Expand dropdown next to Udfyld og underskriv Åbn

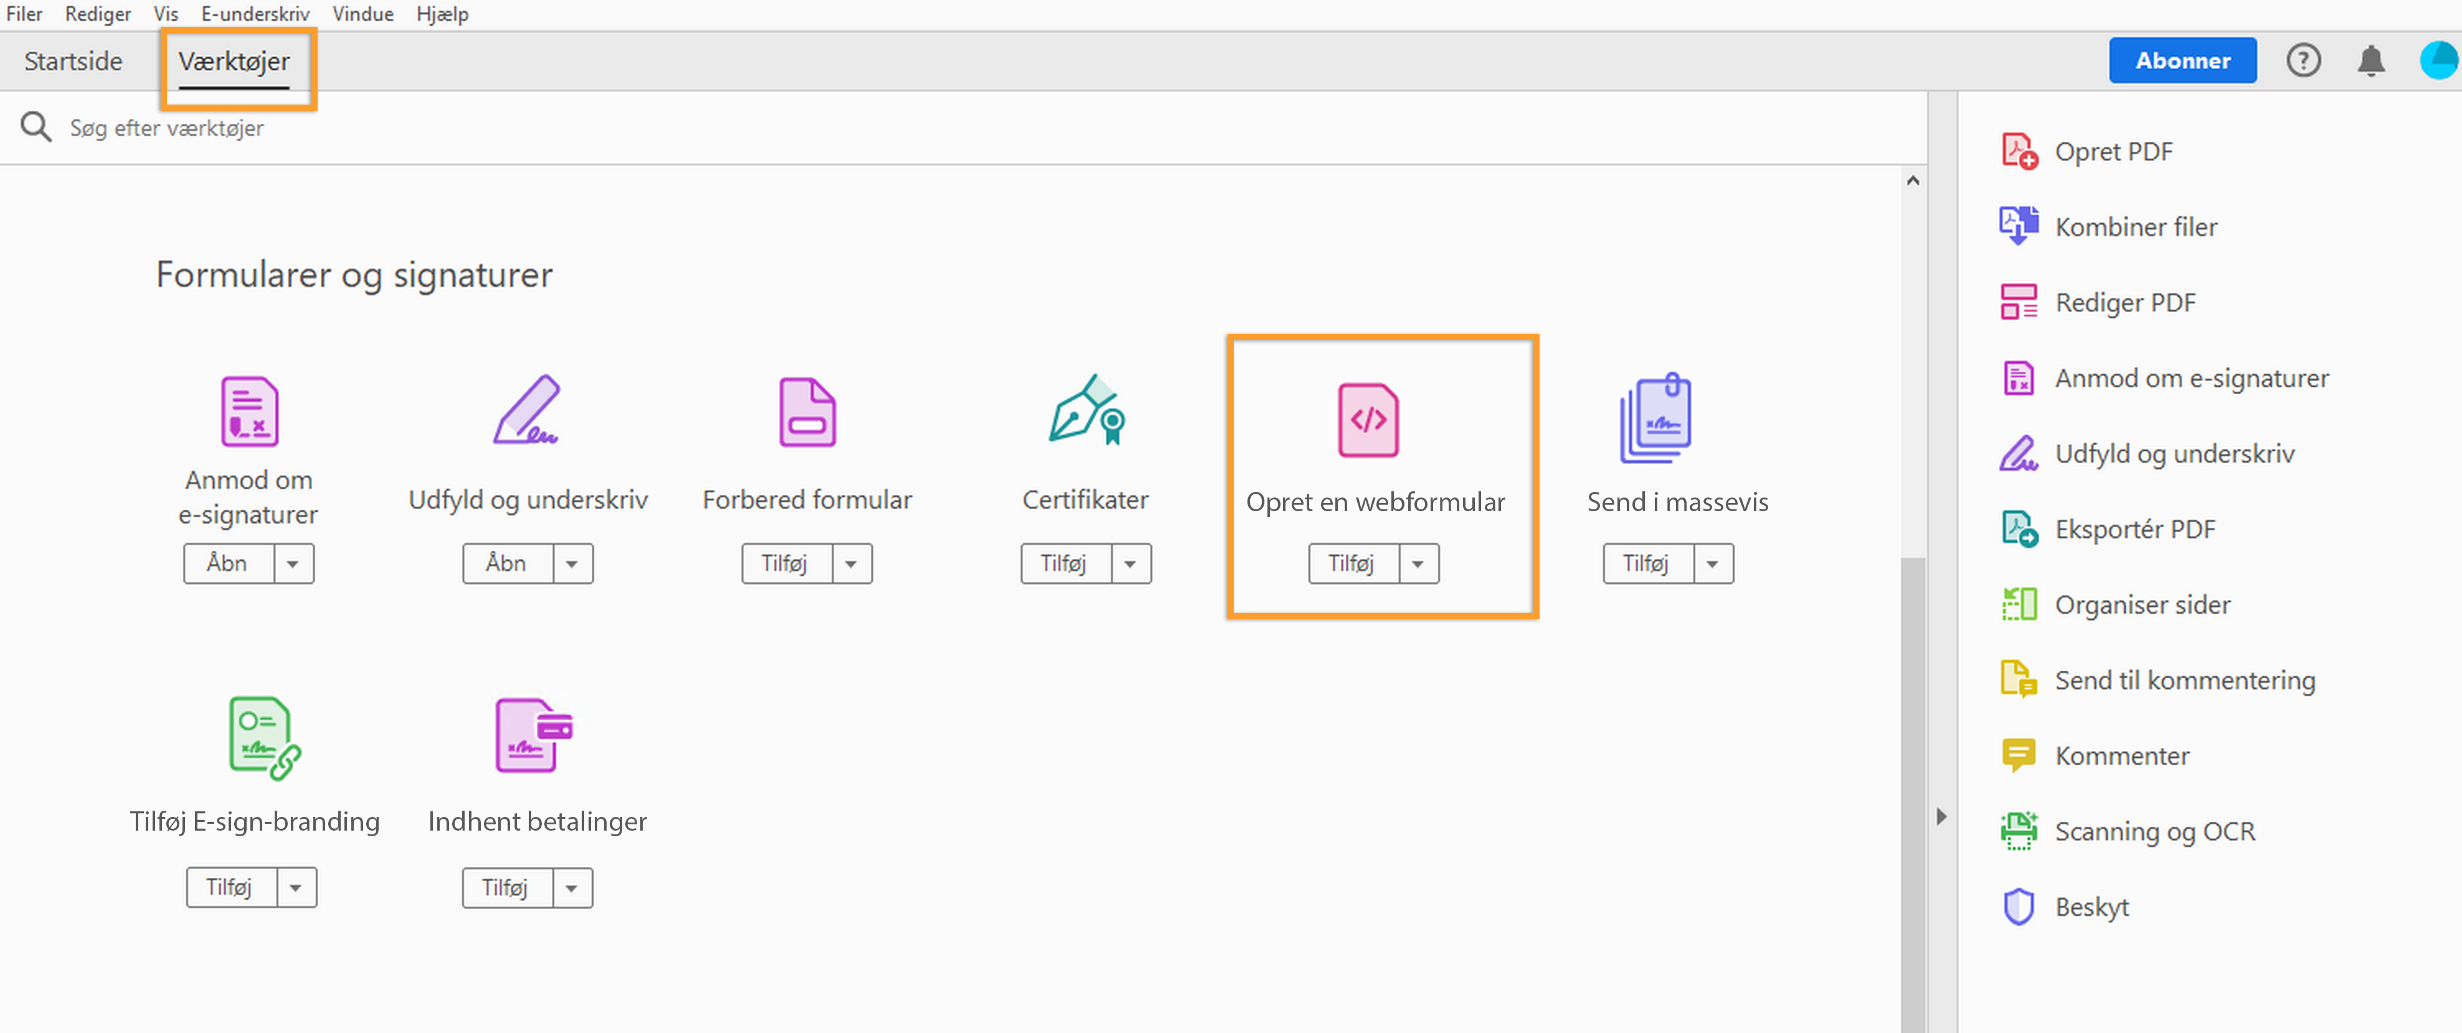click(572, 563)
